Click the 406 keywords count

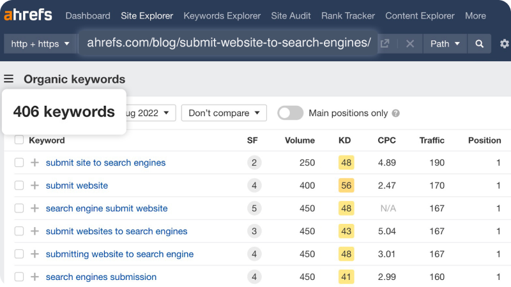click(x=64, y=112)
